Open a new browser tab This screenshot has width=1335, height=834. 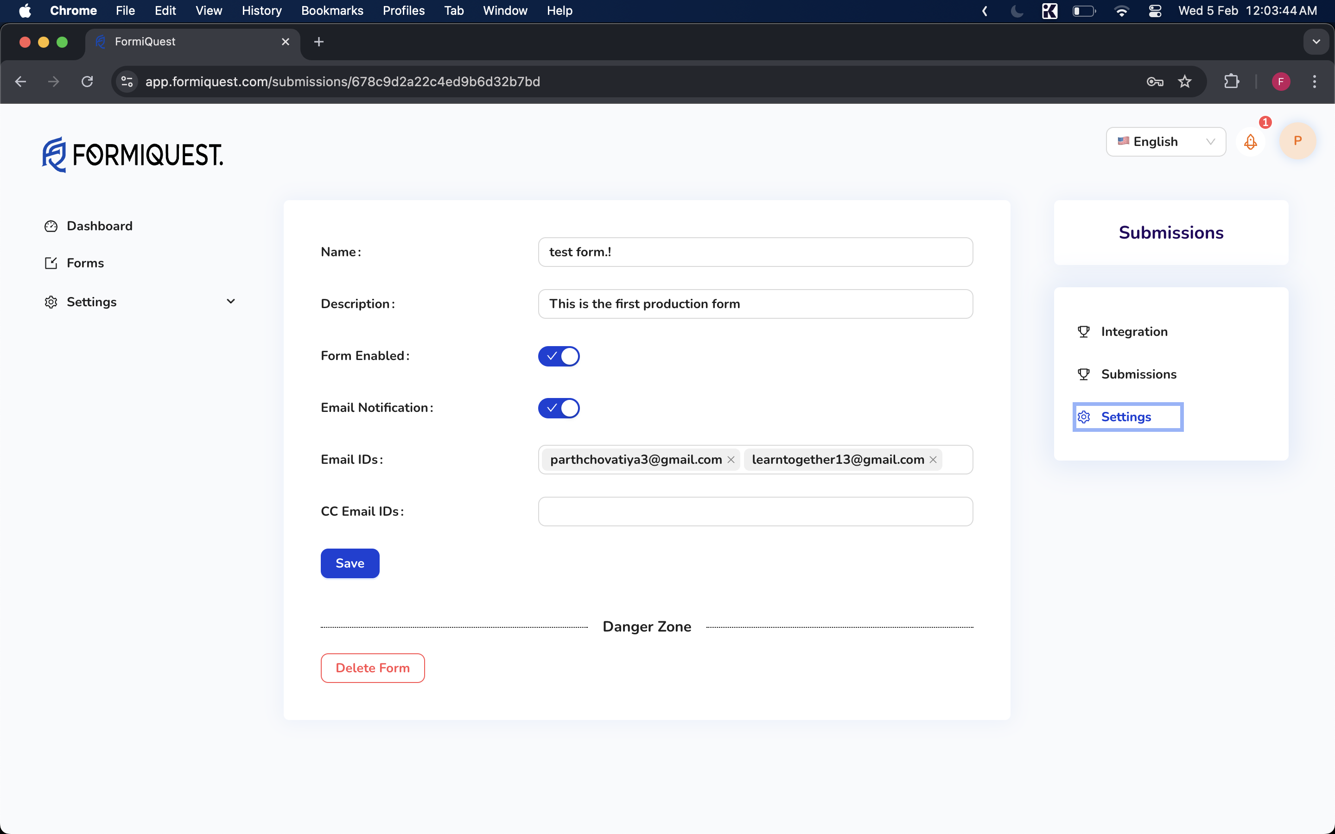click(x=319, y=42)
